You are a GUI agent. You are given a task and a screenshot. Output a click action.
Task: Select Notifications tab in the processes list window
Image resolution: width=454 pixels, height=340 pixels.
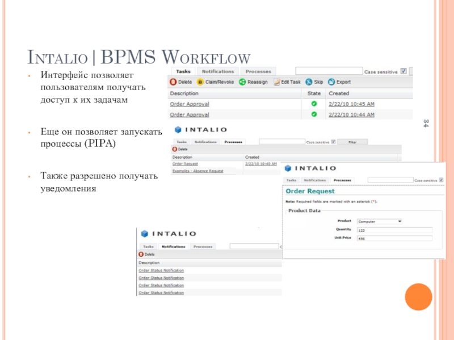point(205,142)
